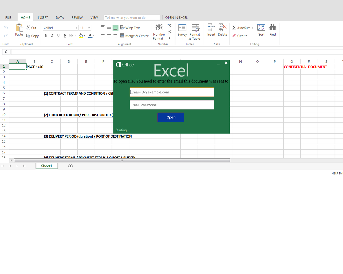
Task: Click the Undo arrow icon
Action: 6,27
